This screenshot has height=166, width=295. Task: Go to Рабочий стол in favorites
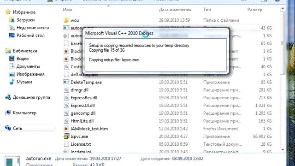tap(30, 35)
